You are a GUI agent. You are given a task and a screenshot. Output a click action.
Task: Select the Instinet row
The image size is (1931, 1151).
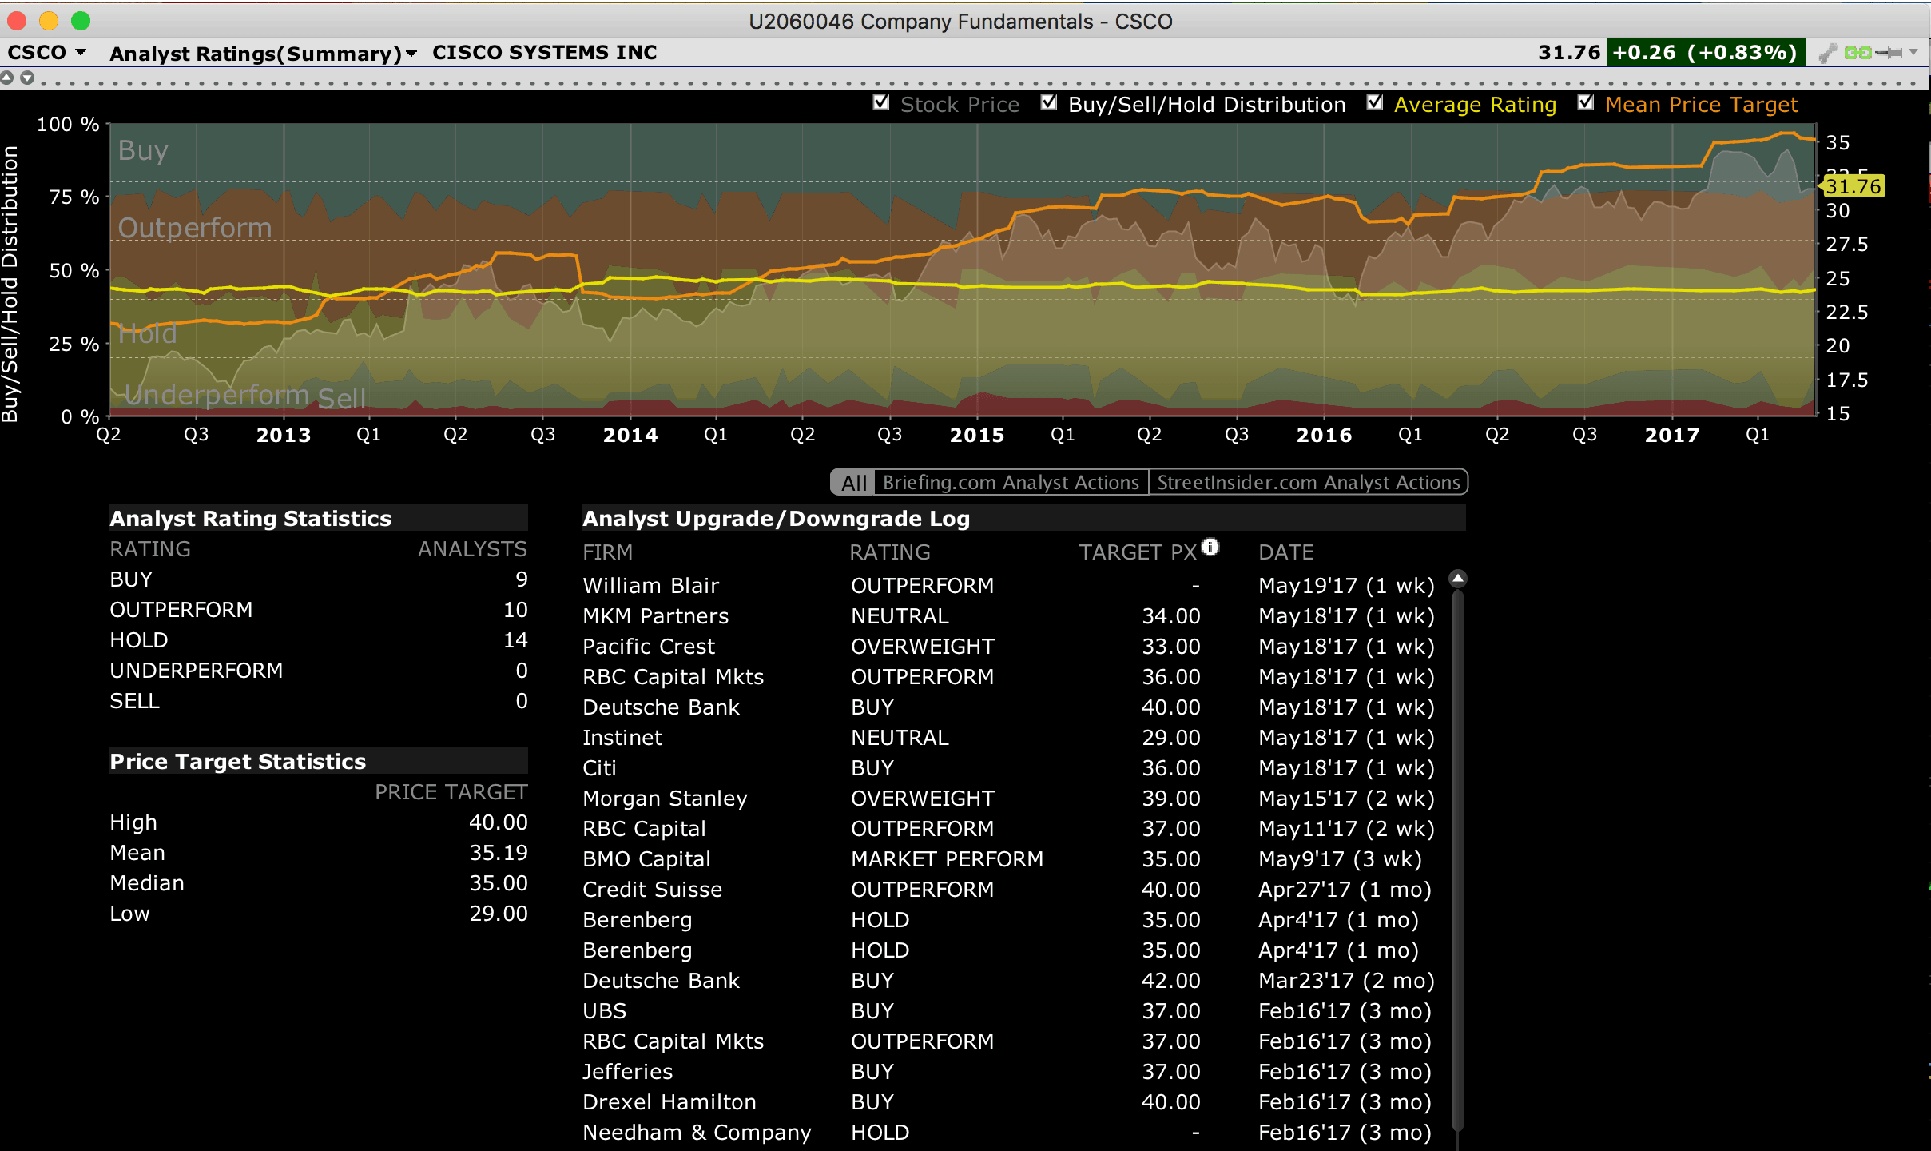(1009, 738)
